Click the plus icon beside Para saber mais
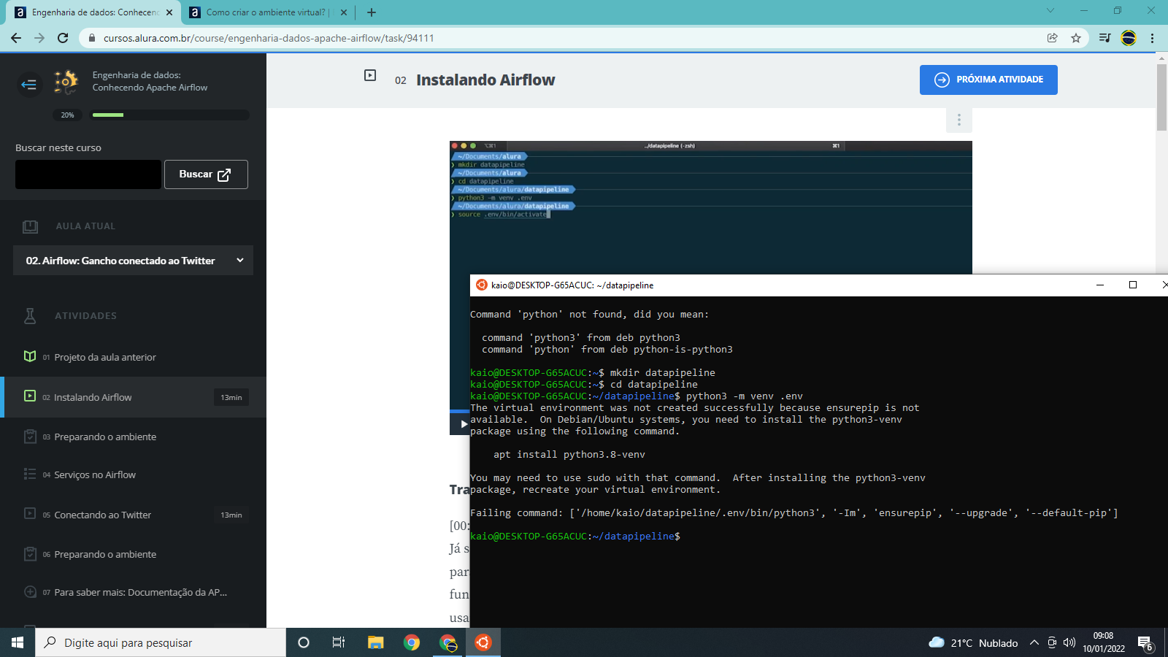Image resolution: width=1168 pixels, height=657 pixels. pyautogui.click(x=30, y=591)
